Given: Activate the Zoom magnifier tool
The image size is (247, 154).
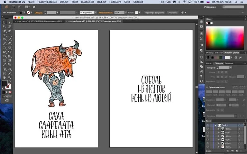Looking at the screenshot, I should (9, 77).
